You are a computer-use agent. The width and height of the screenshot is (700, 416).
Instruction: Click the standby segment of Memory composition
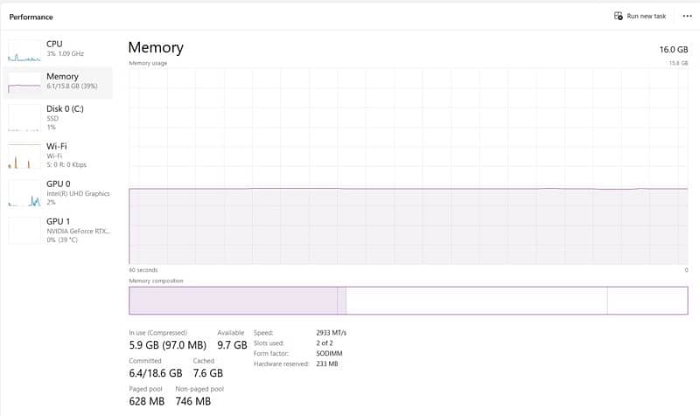point(477,301)
